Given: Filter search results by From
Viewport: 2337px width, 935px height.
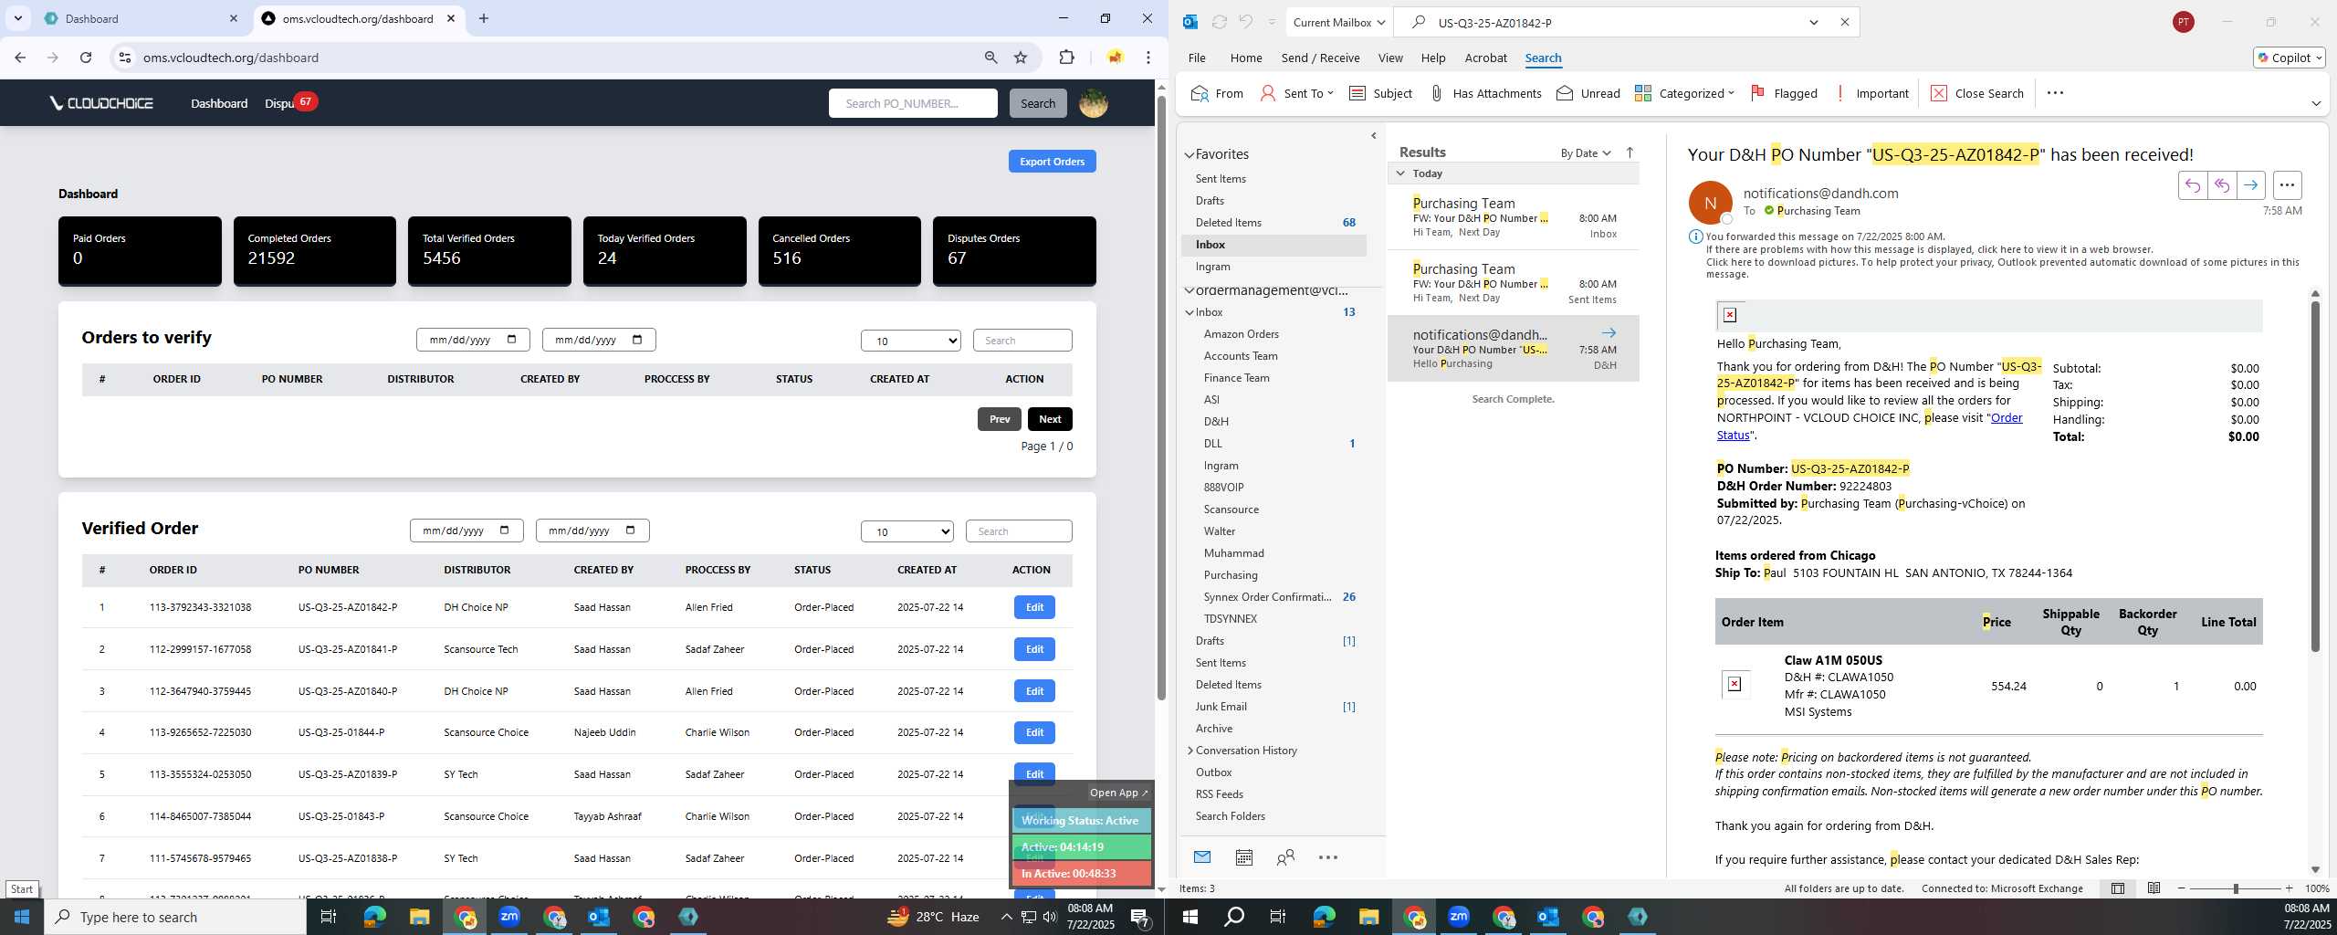Looking at the screenshot, I should point(1217,93).
